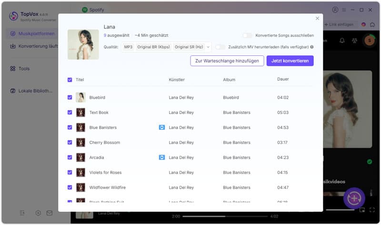
Task: Click the round add-to-convert floating button
Action: tap(354, 198)
